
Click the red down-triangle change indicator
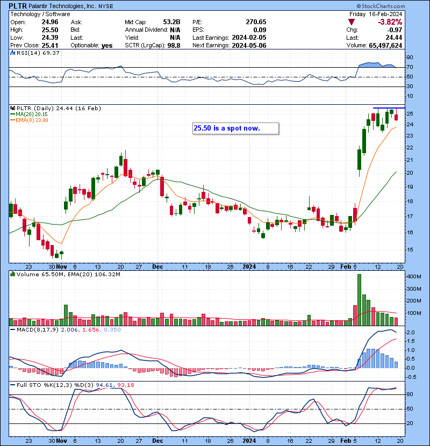(351, 22)
